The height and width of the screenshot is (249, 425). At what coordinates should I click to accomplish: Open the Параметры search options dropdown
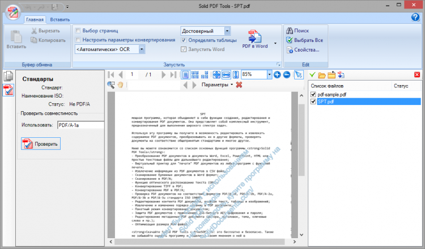coord(217,85)
